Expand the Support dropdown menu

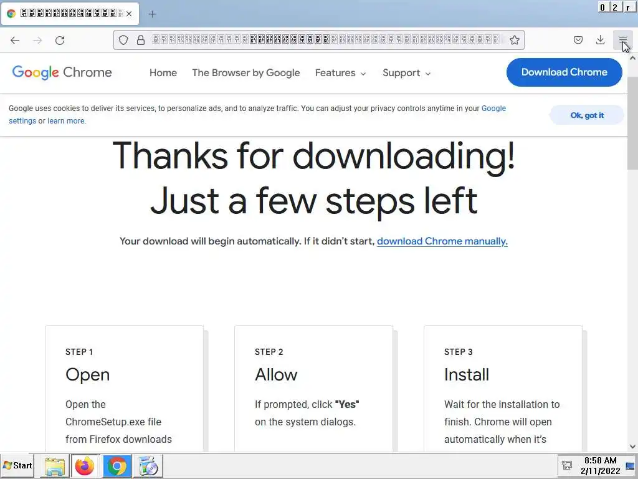tap(406, 72)
